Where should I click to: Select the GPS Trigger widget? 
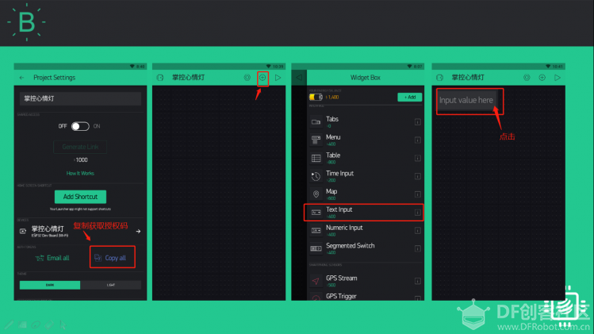pos(365,297)
